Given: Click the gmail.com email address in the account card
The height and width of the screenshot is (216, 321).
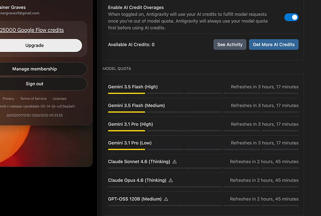Looking at the screenshot, I should coord(20,13).
